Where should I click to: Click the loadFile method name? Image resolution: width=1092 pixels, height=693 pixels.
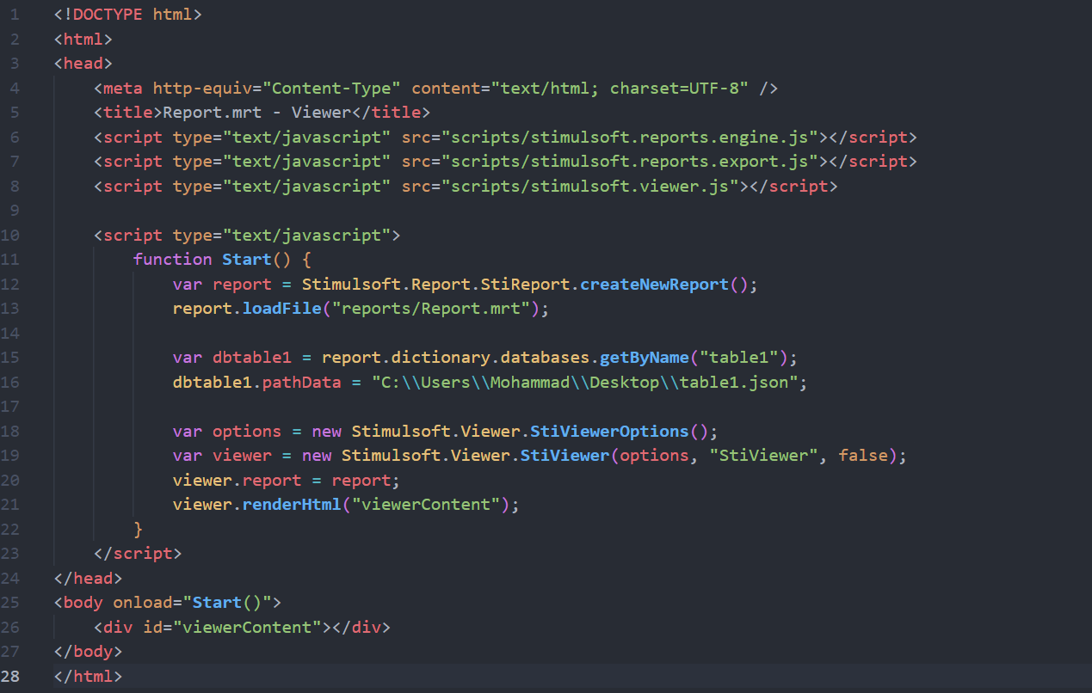click(x=282, y=309)
